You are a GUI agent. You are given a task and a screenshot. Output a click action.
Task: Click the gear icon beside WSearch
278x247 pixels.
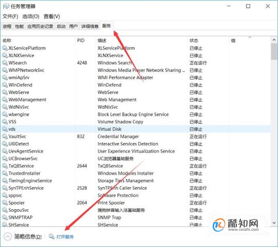tap(5, 63)
